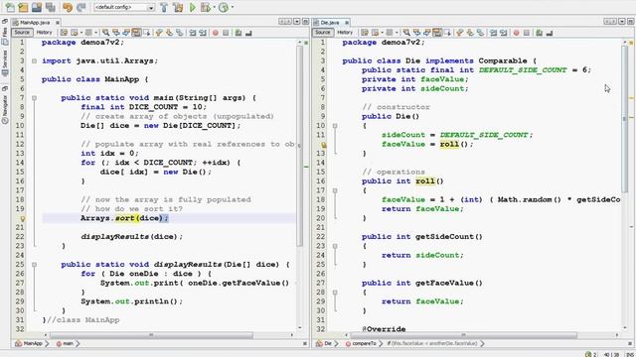Click Find Previous Occurrence in MainApp.java toolbar

click(x=116, y=33)
